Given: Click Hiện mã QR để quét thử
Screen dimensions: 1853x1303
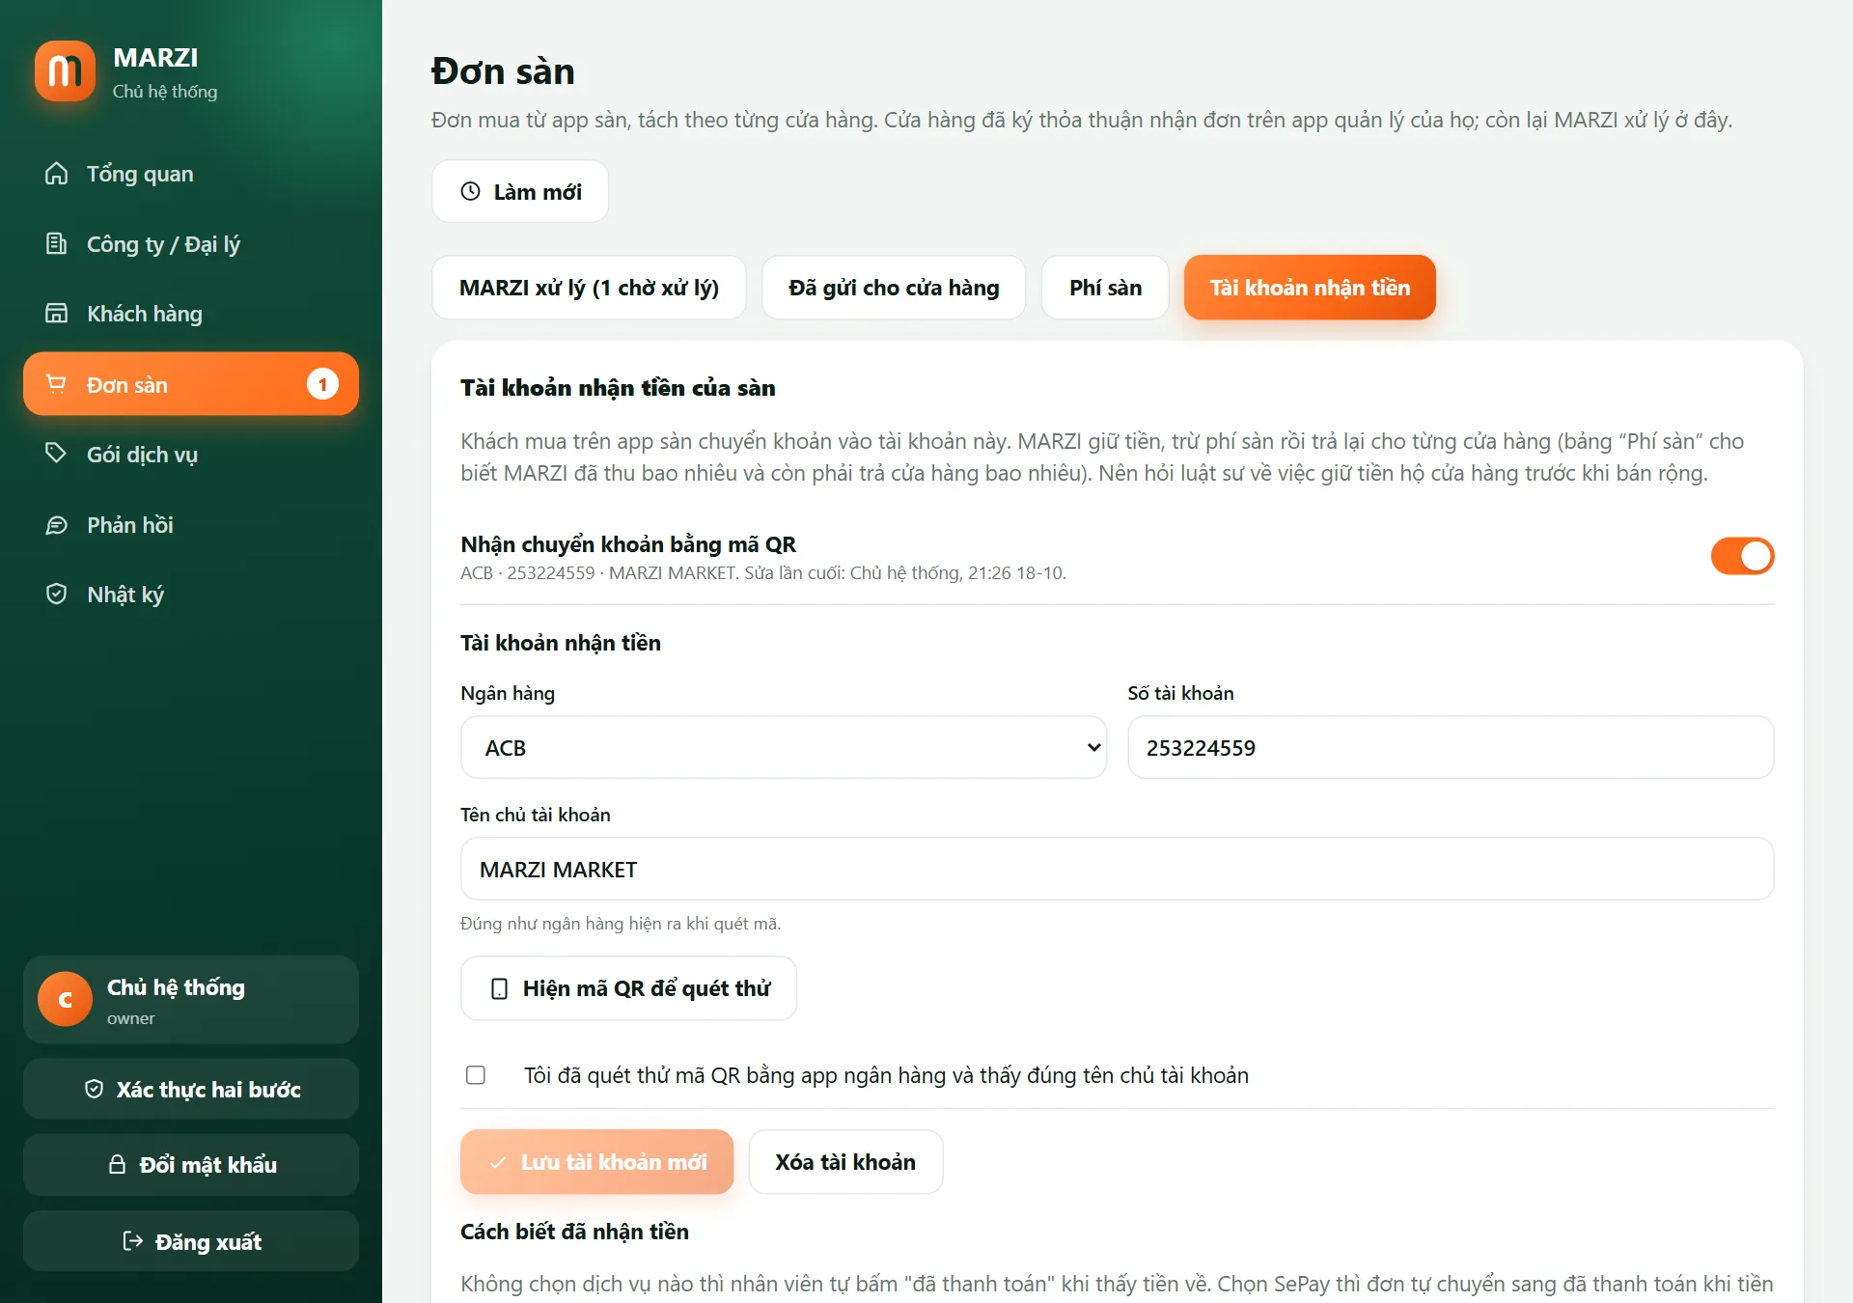Looking at the screenshot, I should pos(629,988).
